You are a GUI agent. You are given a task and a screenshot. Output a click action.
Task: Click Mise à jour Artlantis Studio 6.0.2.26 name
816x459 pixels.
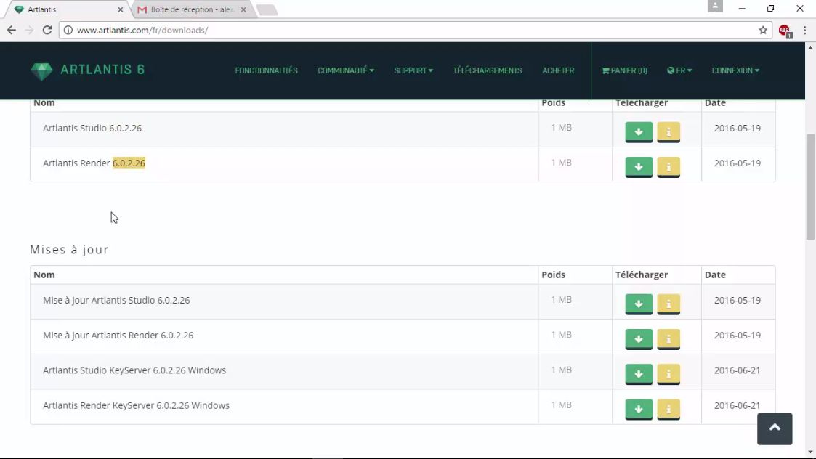(x=116, y=300)
